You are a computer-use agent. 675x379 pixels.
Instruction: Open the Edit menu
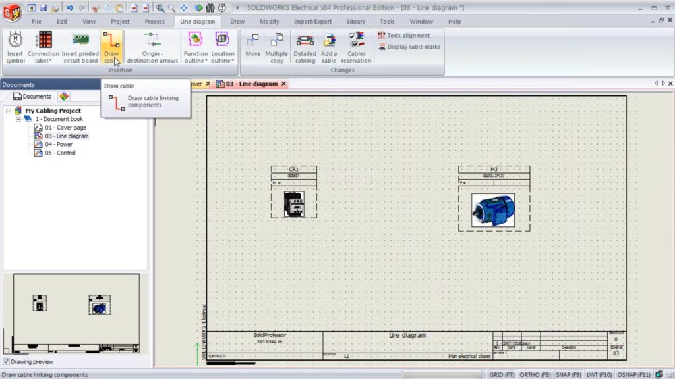pos(61,22)
